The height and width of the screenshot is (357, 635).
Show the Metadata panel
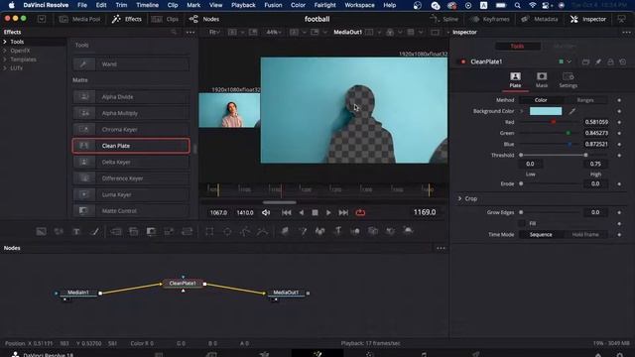(540, 19)
